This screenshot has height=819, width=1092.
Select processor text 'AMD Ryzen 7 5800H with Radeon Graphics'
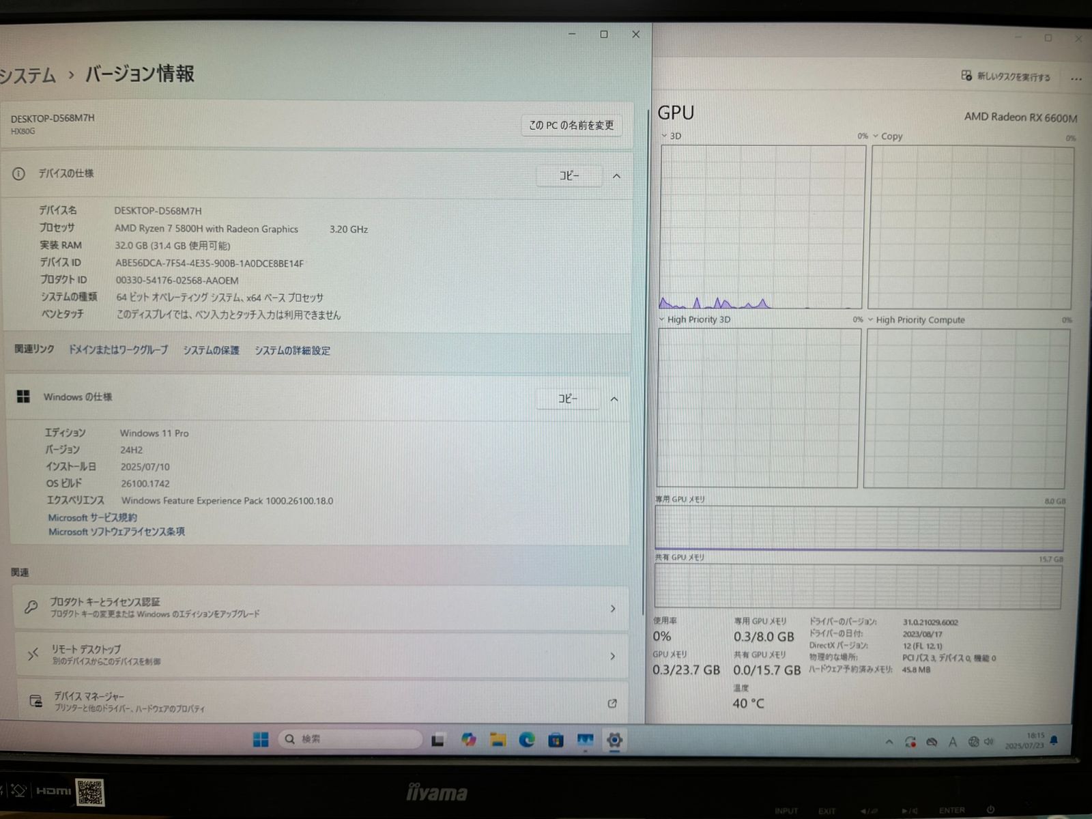coord(206,229)
